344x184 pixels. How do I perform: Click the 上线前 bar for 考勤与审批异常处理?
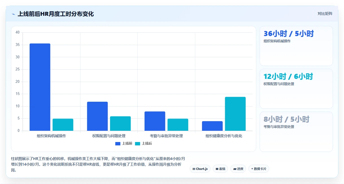[x=155, y=121]
